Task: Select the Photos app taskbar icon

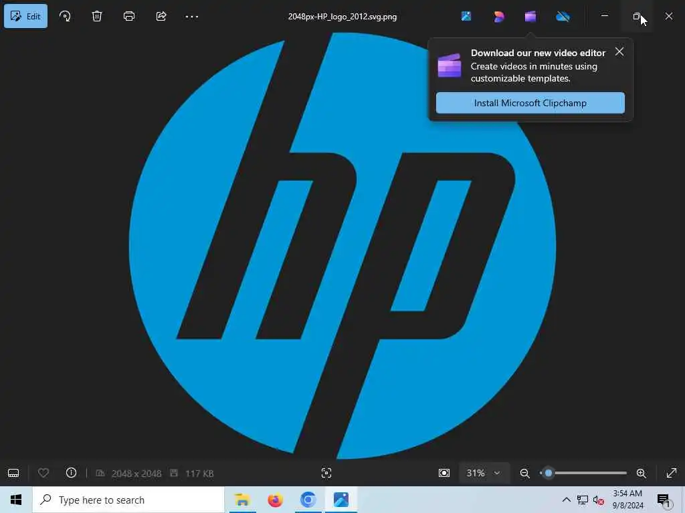Action: coord(341,500)
